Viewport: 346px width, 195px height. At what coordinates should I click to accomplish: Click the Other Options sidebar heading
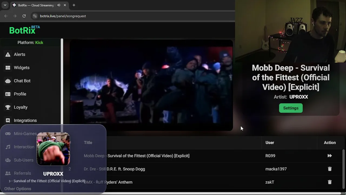pyautogui.click(x=18, y=189)
